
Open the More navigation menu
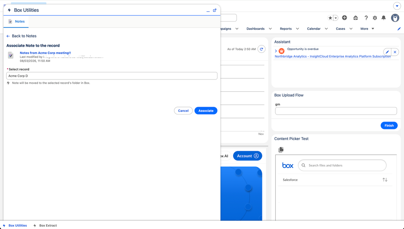[x=367, y=29]
